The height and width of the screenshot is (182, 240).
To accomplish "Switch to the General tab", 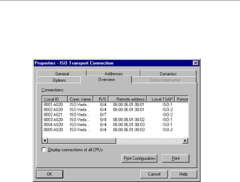I will [61, 73].
